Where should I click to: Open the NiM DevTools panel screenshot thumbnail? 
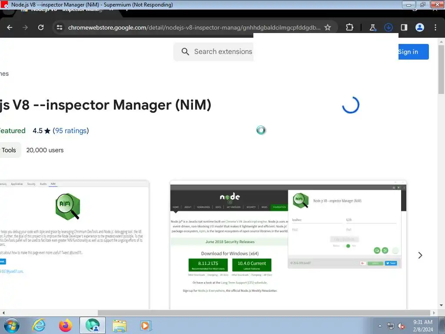click(74, 245)
